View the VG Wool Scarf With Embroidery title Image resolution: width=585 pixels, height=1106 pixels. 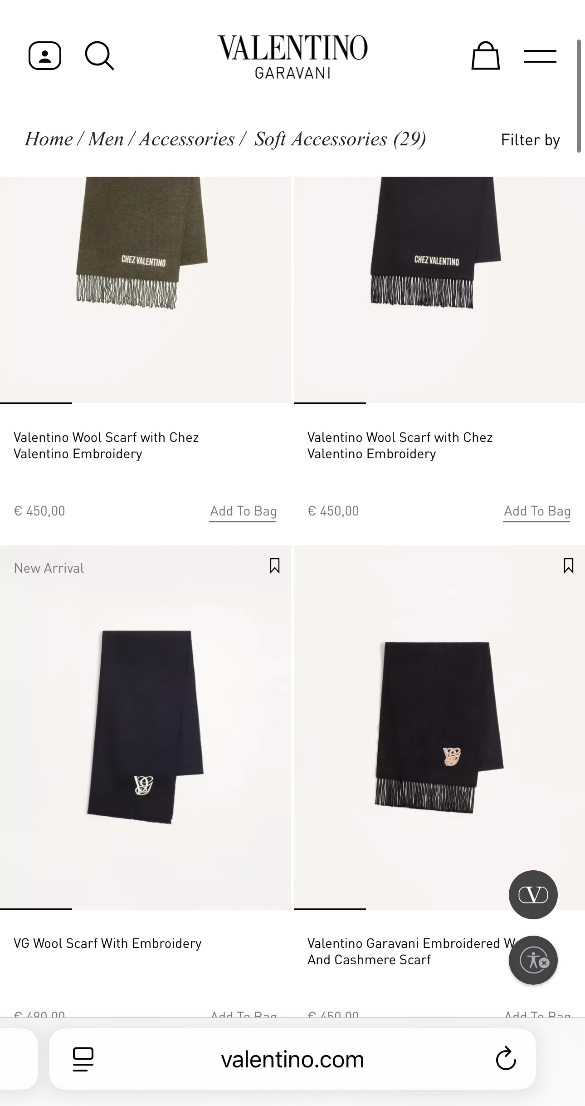[x=107, y=943]
